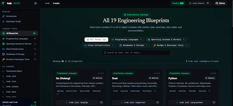Screen dimensions: 233x106
Task: Click the terminal icon beside trak status
Action: 3,87
